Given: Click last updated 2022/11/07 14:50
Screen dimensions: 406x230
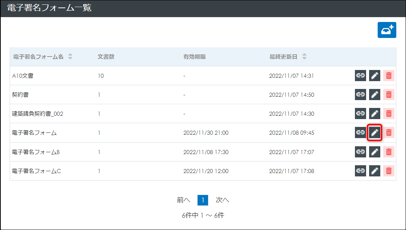Looking at the screenshot, I should click(292, 95).
